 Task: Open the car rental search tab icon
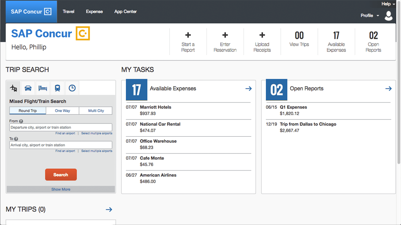coord(28,88)
